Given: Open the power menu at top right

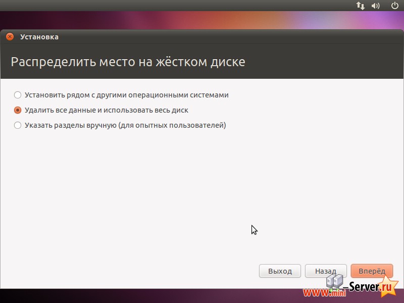Looking at the screenshot, I should (x=393, y=6).
